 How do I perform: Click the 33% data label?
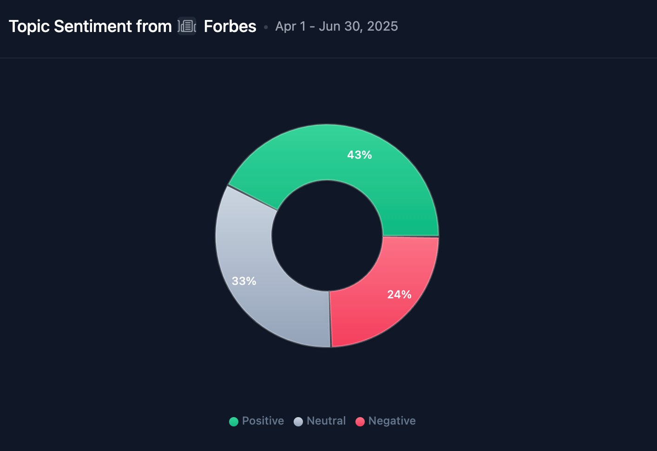(x=244, y=281)
